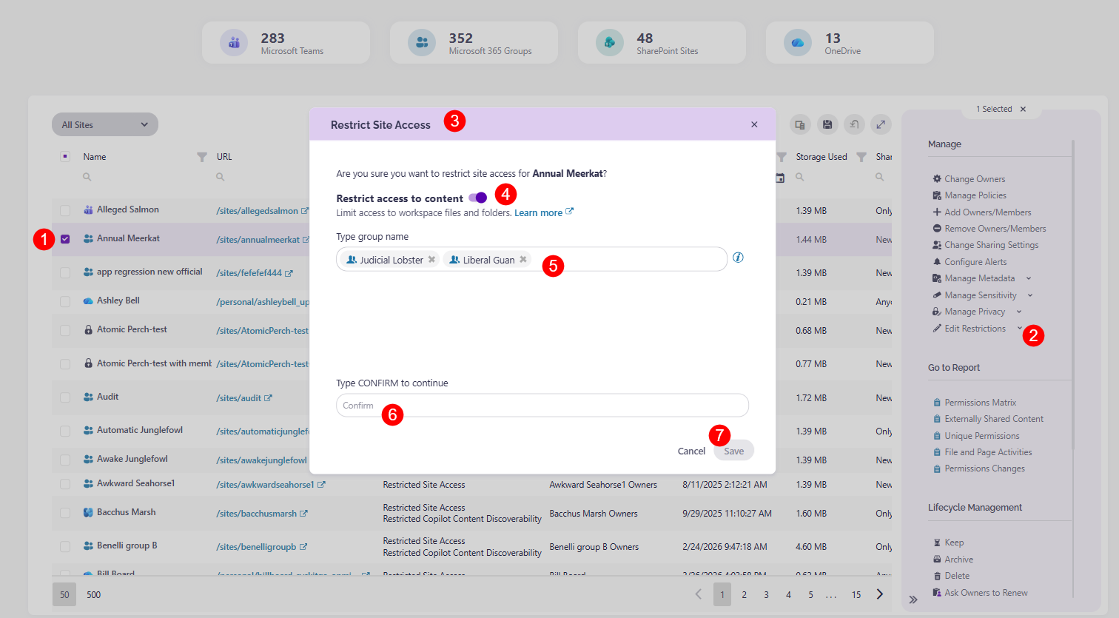The height and width of the screenshot is (618, 1119).
Task: Open the Learn more link
Action: coord(539,212)
